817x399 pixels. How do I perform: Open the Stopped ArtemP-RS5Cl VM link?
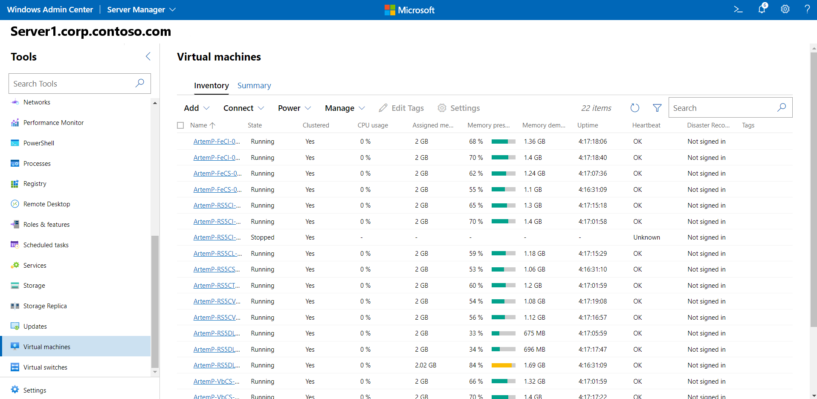217,237
